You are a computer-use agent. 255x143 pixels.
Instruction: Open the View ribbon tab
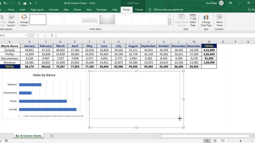[88, 10]
